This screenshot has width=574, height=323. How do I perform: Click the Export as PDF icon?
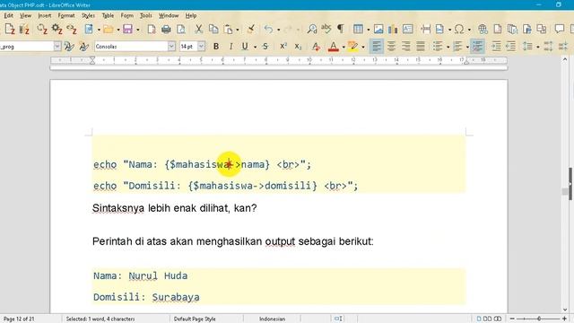(152, 29)
